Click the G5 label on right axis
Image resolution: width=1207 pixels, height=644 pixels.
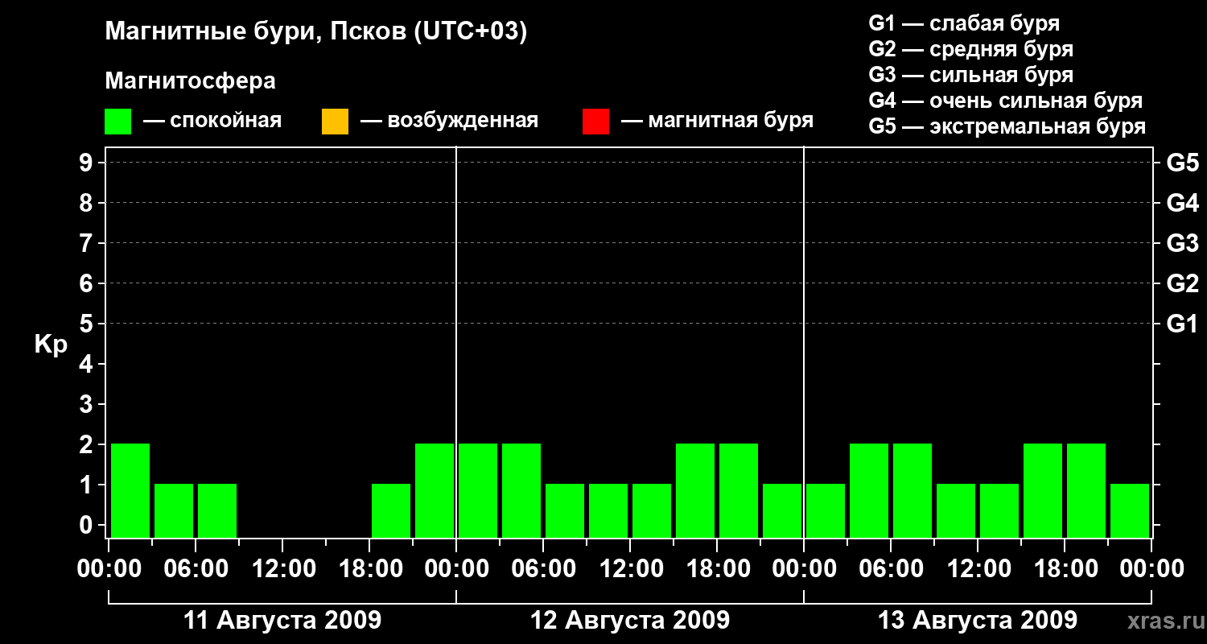pyautogui.click(x=1183, y=163)
